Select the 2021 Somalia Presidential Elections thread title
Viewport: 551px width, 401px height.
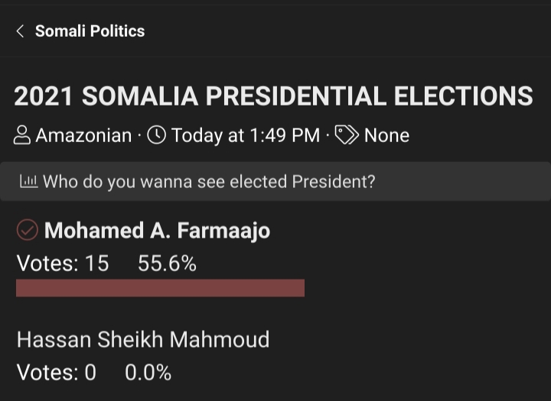273,96
